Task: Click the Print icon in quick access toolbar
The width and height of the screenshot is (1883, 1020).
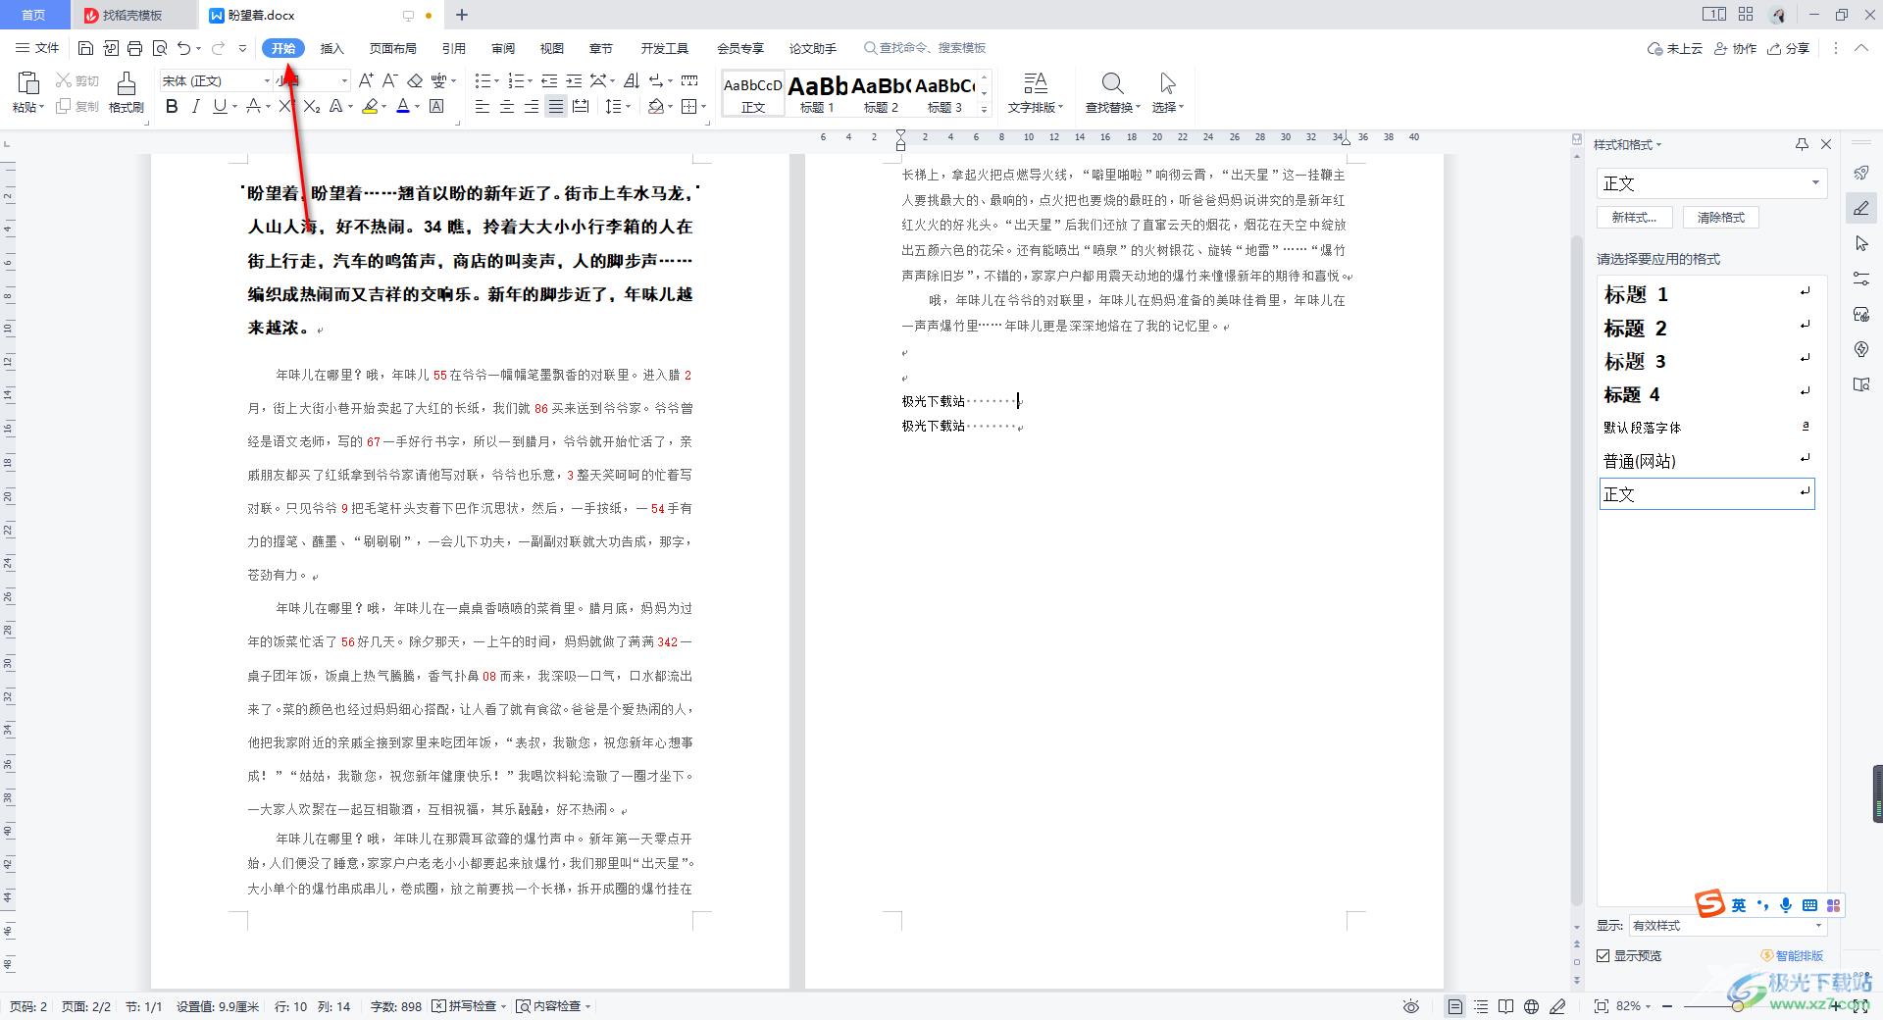Action: click(x=135, y=48)
